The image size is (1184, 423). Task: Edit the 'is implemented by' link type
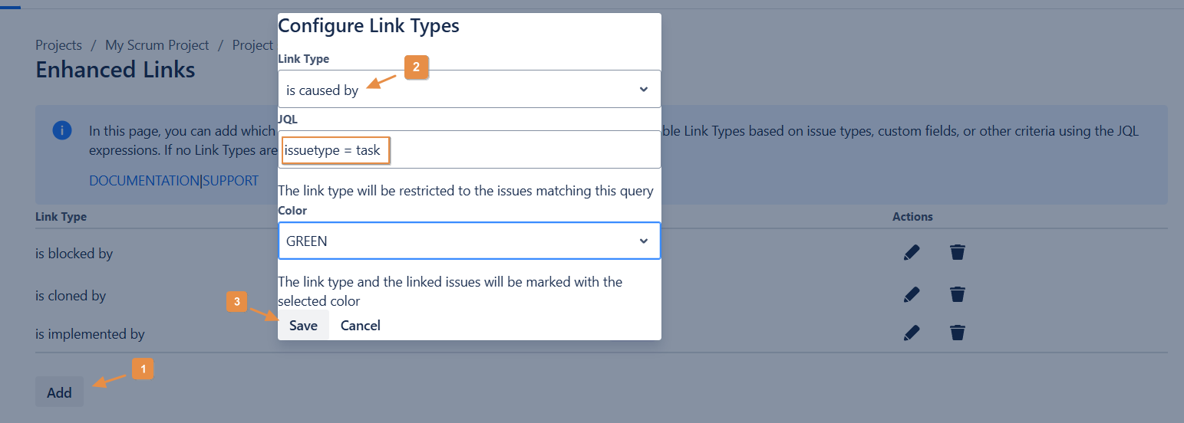coord(911,333)
